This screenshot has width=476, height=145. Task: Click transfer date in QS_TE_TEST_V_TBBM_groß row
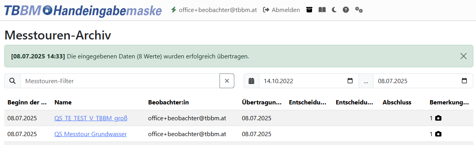click(x=256, y=118)
